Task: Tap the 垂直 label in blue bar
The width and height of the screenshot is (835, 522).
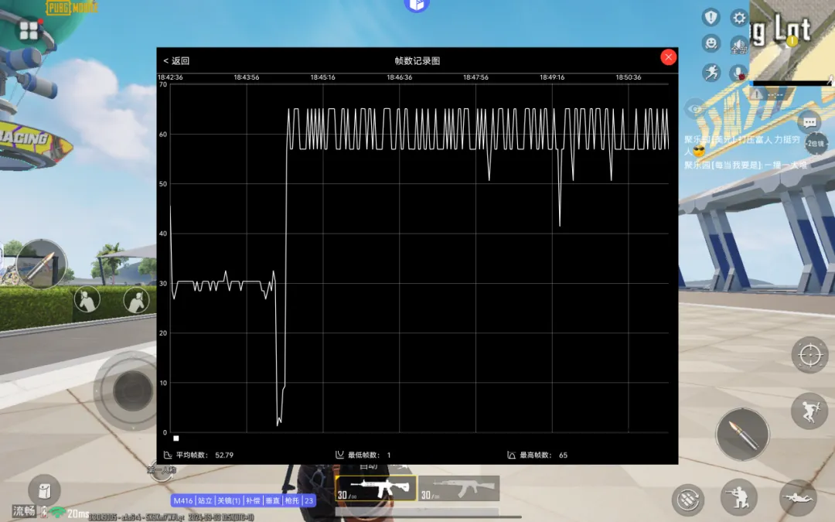Action: point(273,500)
